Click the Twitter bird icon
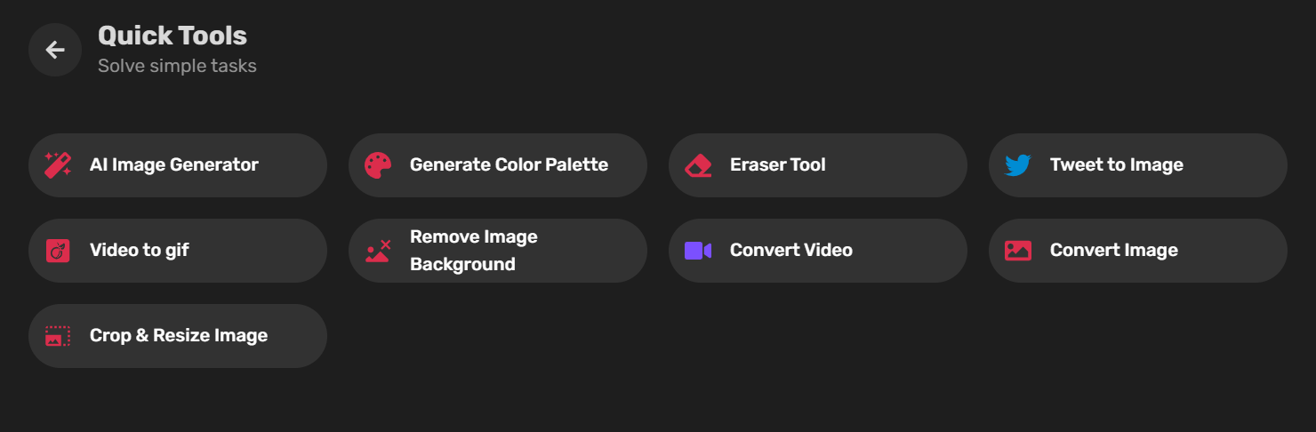The width and height of the screenshot is (1316, 432). pyautogui.click(x=1018, y=165)
